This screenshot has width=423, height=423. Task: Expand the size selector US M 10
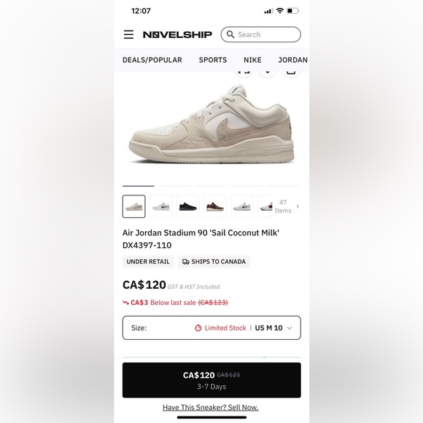[x=211, y=327]
